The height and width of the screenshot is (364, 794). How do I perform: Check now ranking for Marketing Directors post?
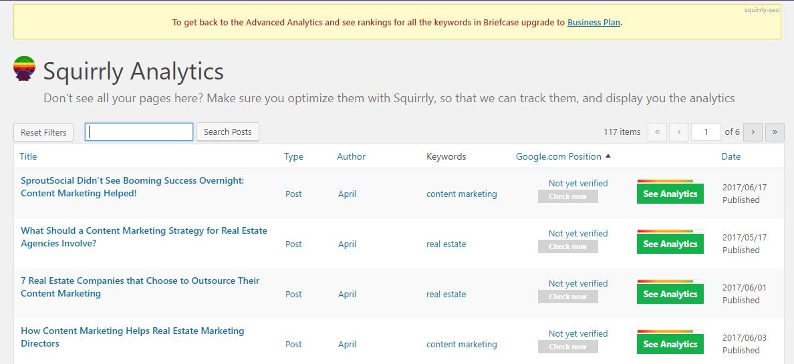(x=567, y=347)
